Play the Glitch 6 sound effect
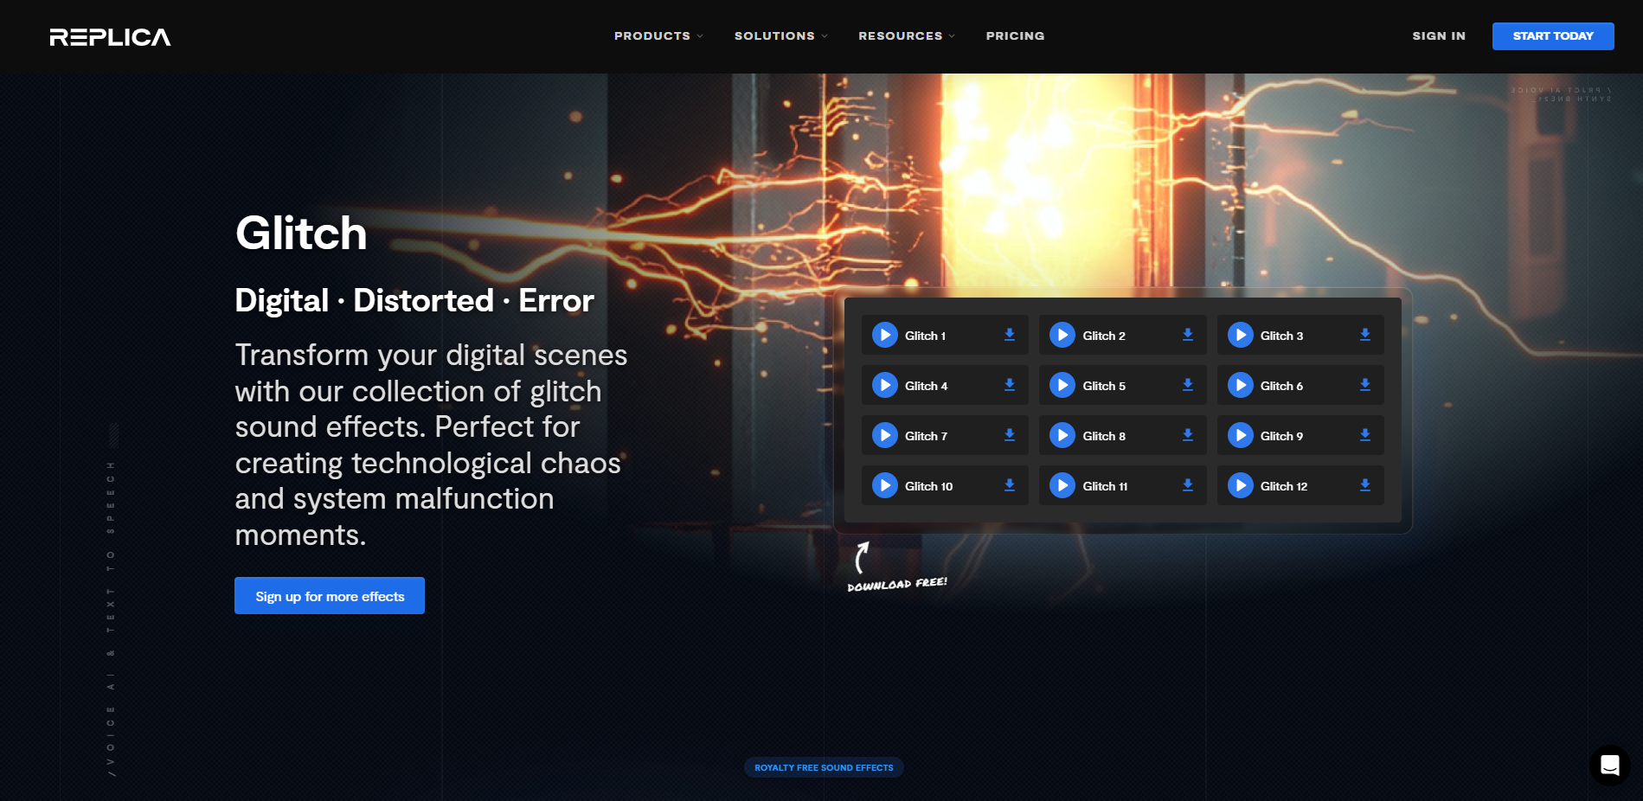1643x801 pixels. tap(1241, 385)
